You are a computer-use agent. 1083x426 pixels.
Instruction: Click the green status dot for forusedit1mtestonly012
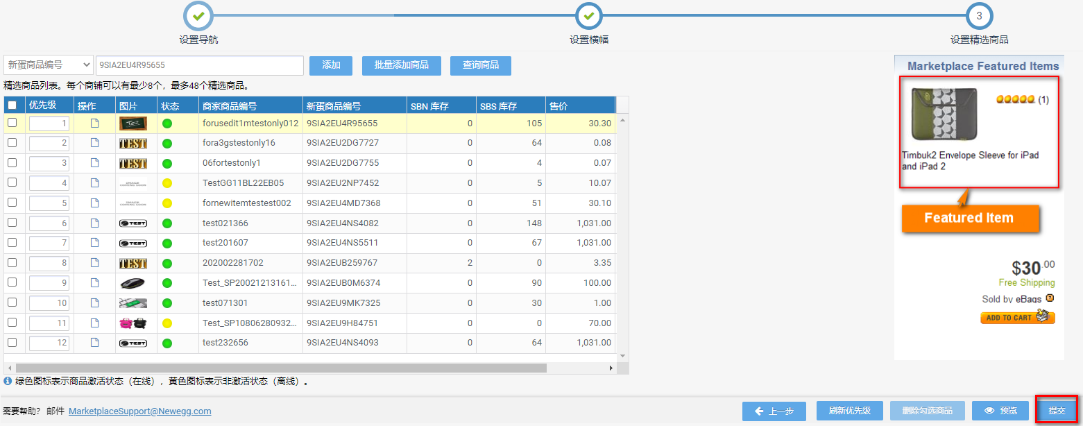tap(167, 123)
